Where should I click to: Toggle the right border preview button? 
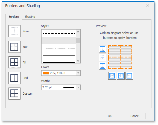coord(129,76)
